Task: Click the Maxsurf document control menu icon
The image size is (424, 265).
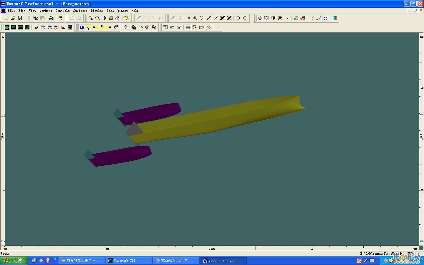Action: pos(3,11)
